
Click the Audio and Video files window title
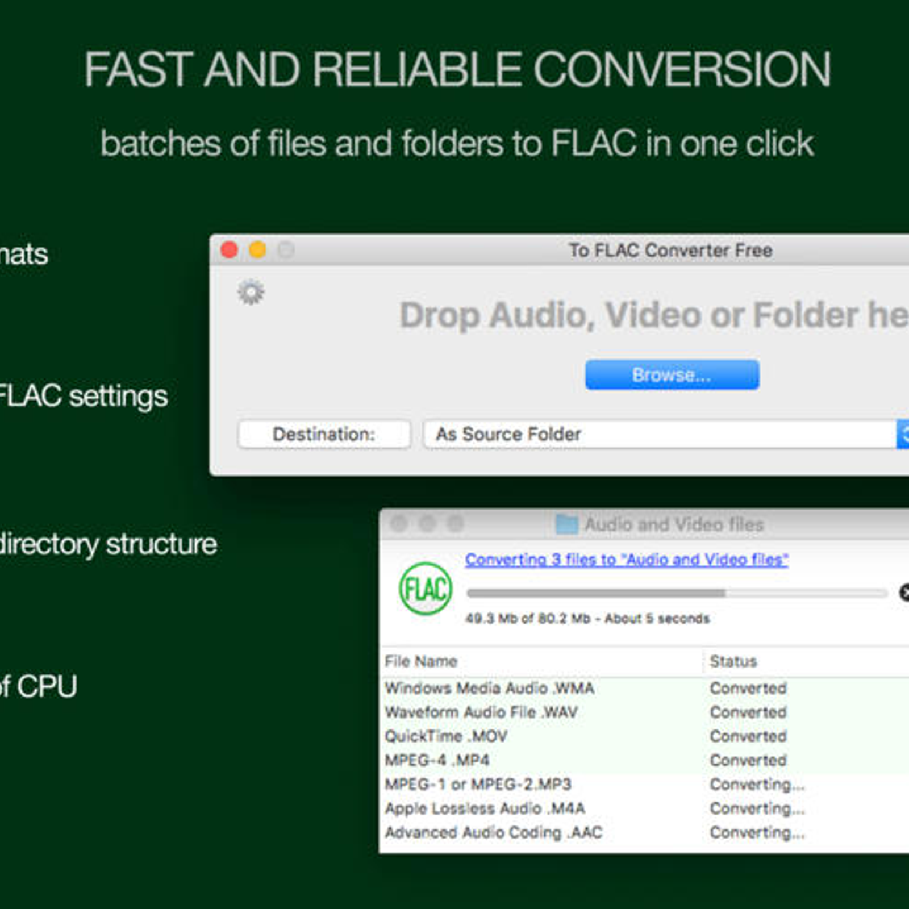click(x=674, y=524)
